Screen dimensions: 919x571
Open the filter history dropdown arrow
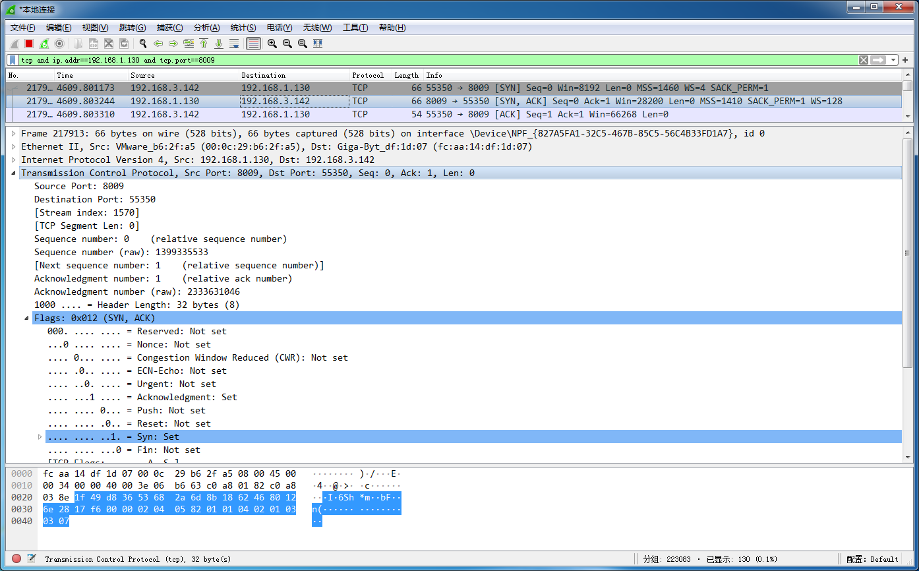pyautogui.click(x=894, y=60)
